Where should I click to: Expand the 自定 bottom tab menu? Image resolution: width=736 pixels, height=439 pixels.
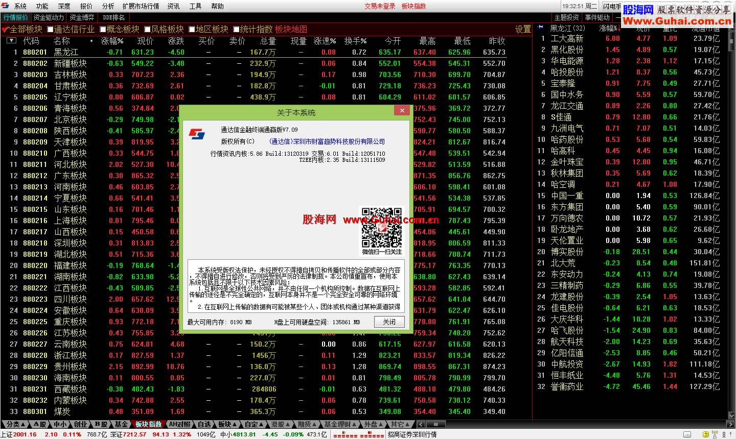[254, 424]
